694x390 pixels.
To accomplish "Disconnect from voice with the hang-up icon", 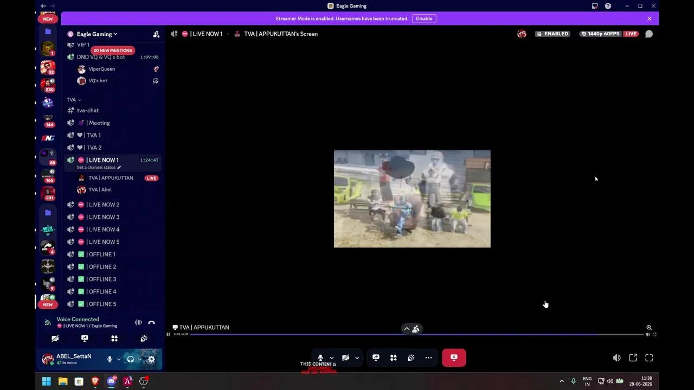I will click(x=151, y=322).
